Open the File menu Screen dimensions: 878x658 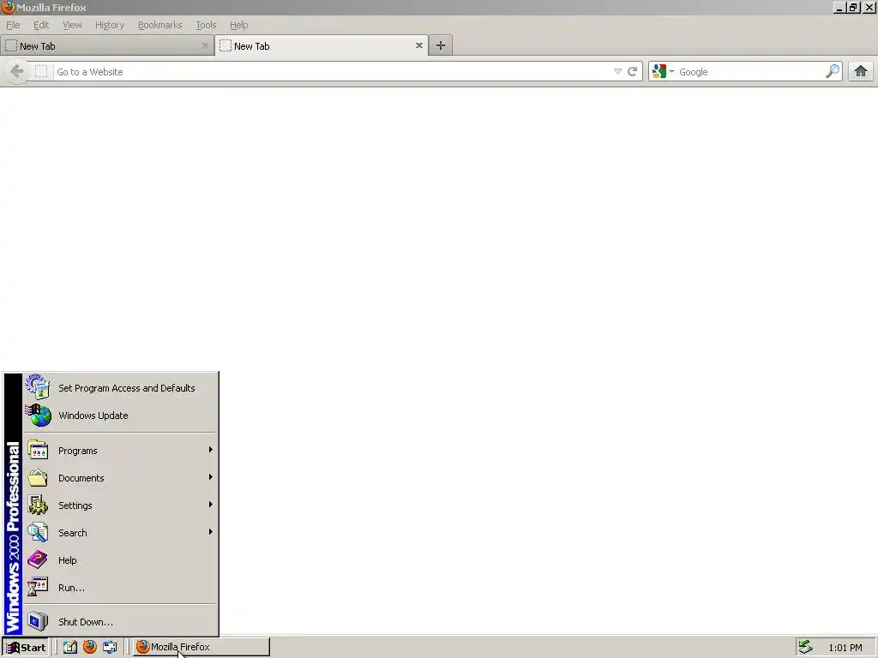point(13,25)
